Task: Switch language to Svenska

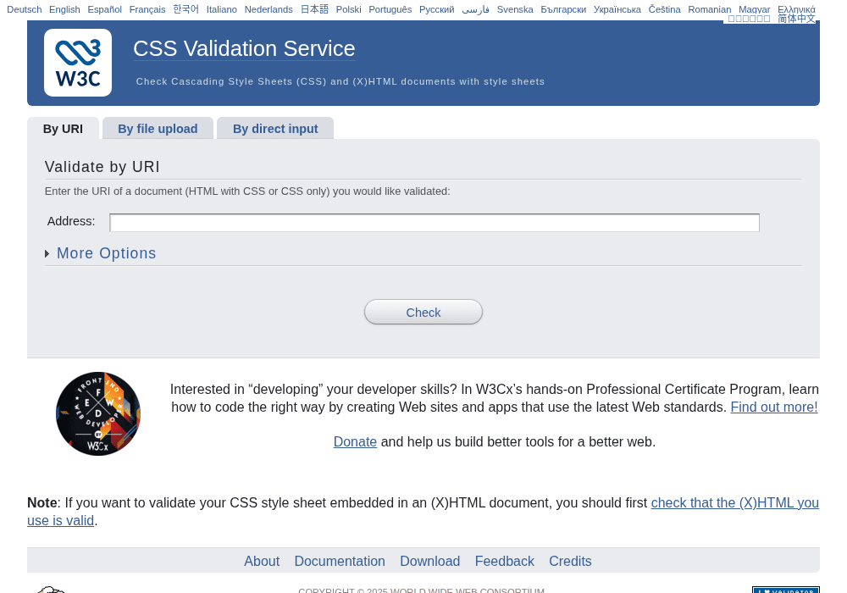Action: click(515, 9)
